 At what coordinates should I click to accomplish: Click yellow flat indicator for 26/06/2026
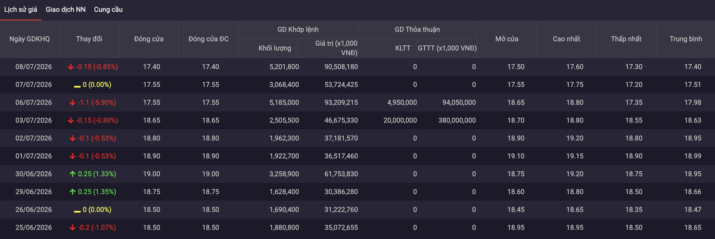[x=77, y=209]
